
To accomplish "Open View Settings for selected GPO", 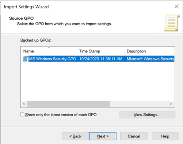I will coord(147,114).
